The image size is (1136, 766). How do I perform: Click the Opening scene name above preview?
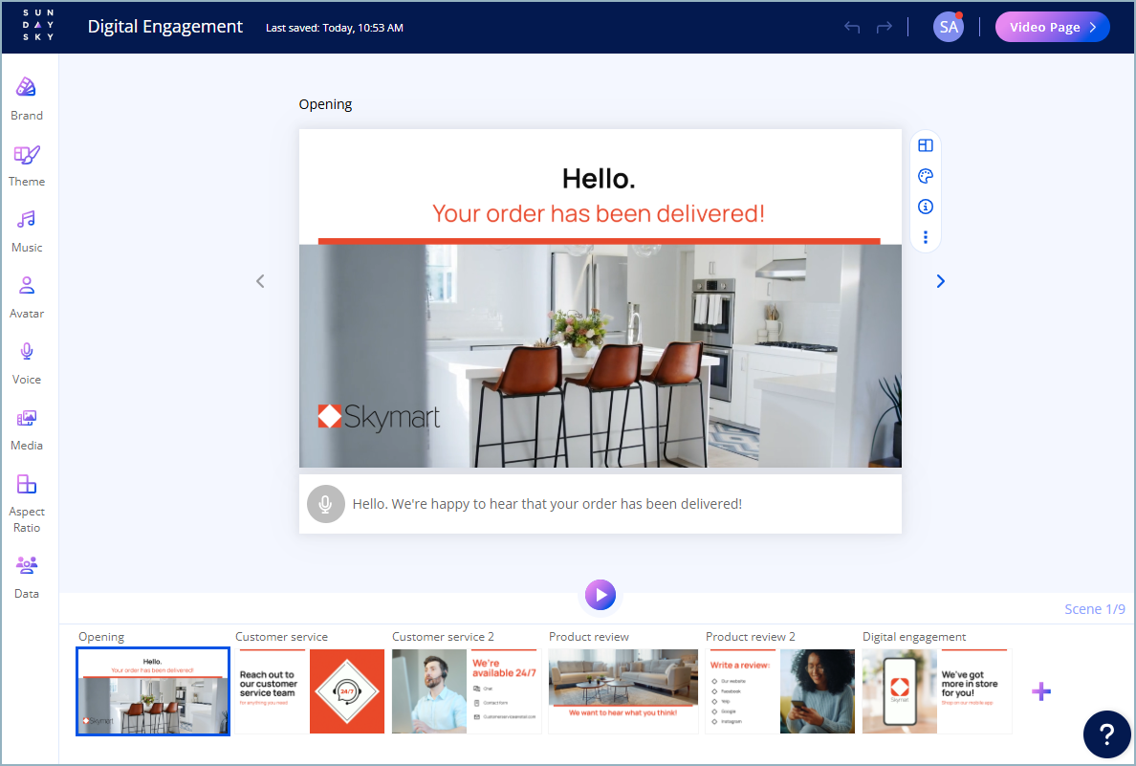(x=325, y=104)
